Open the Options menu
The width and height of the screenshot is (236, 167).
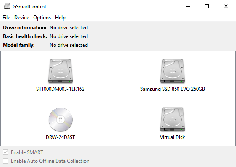42,18
